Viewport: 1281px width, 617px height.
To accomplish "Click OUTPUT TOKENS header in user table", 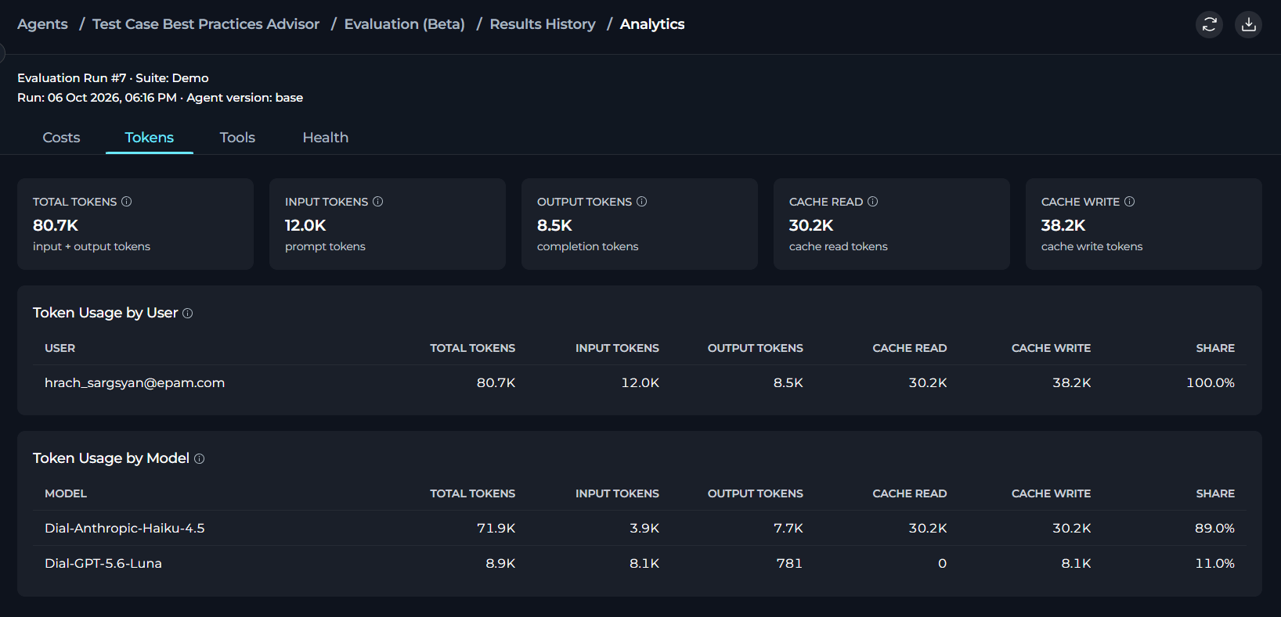I will click(756, 348).
